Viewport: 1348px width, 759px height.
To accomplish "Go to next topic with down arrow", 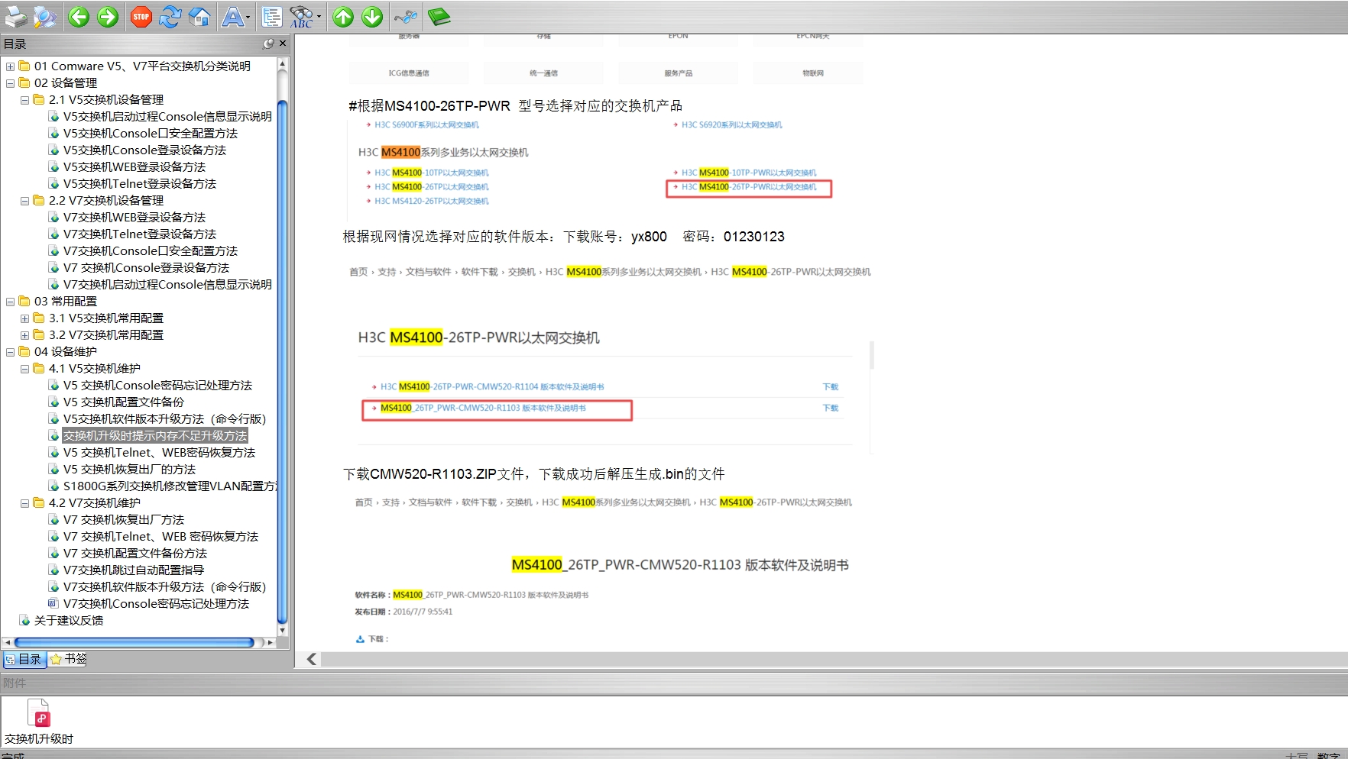I will (x=372, y=17).
